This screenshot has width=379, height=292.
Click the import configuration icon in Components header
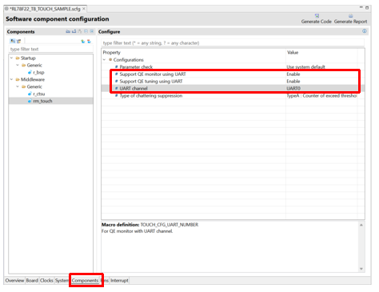(x=68, y=31)
